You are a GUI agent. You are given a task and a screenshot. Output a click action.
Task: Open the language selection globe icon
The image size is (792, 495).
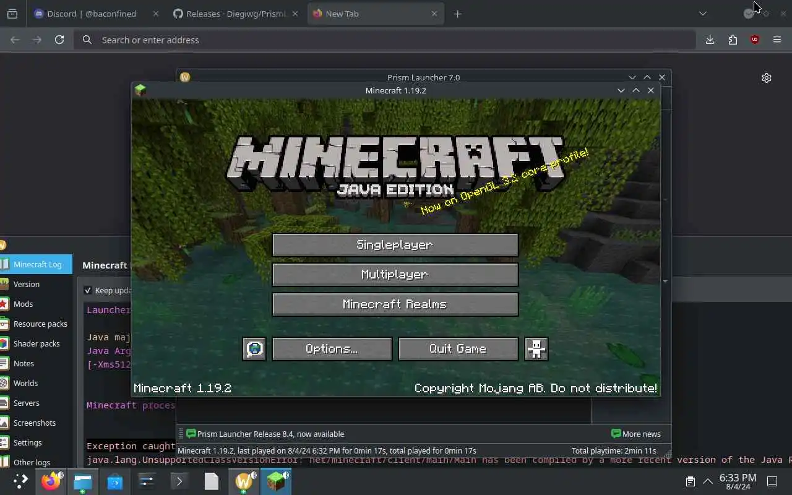(x=254, y=349)
